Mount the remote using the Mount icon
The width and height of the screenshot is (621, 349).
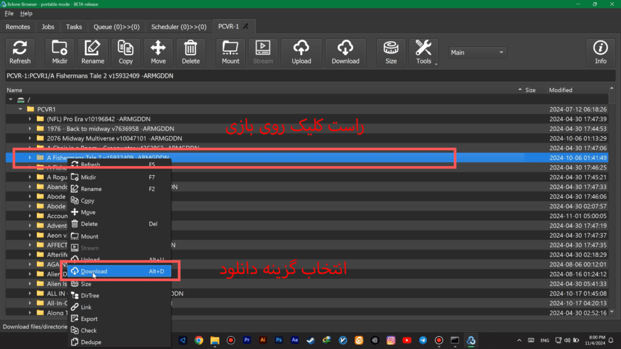230,52
